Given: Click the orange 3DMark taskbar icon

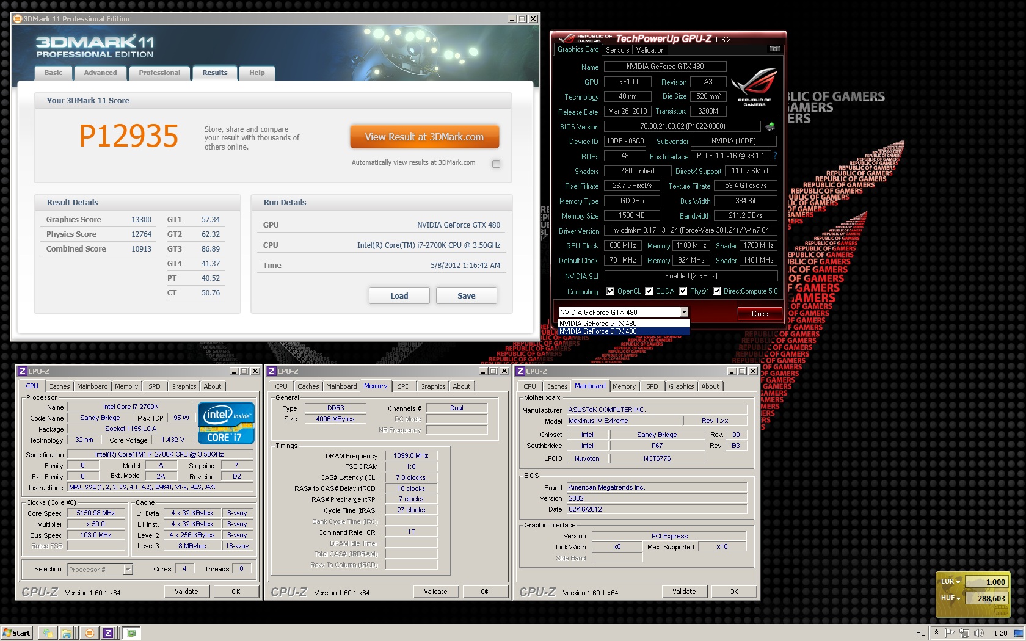Looking at the screenshot, I should coord(89,633).
